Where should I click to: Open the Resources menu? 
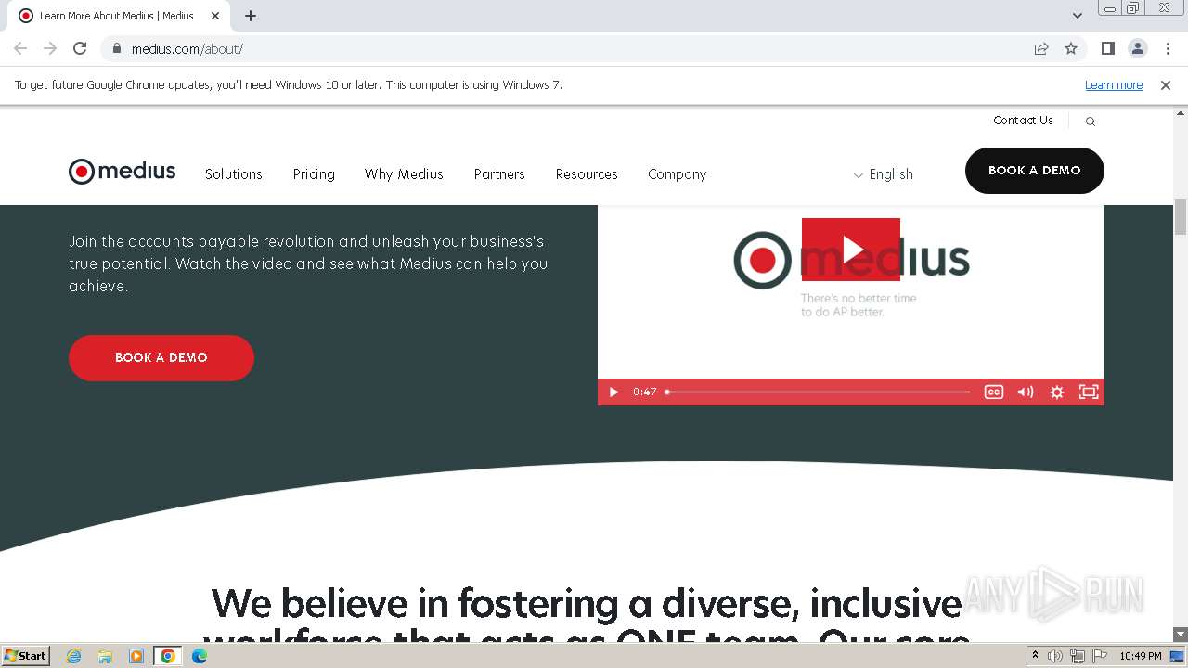587,174
